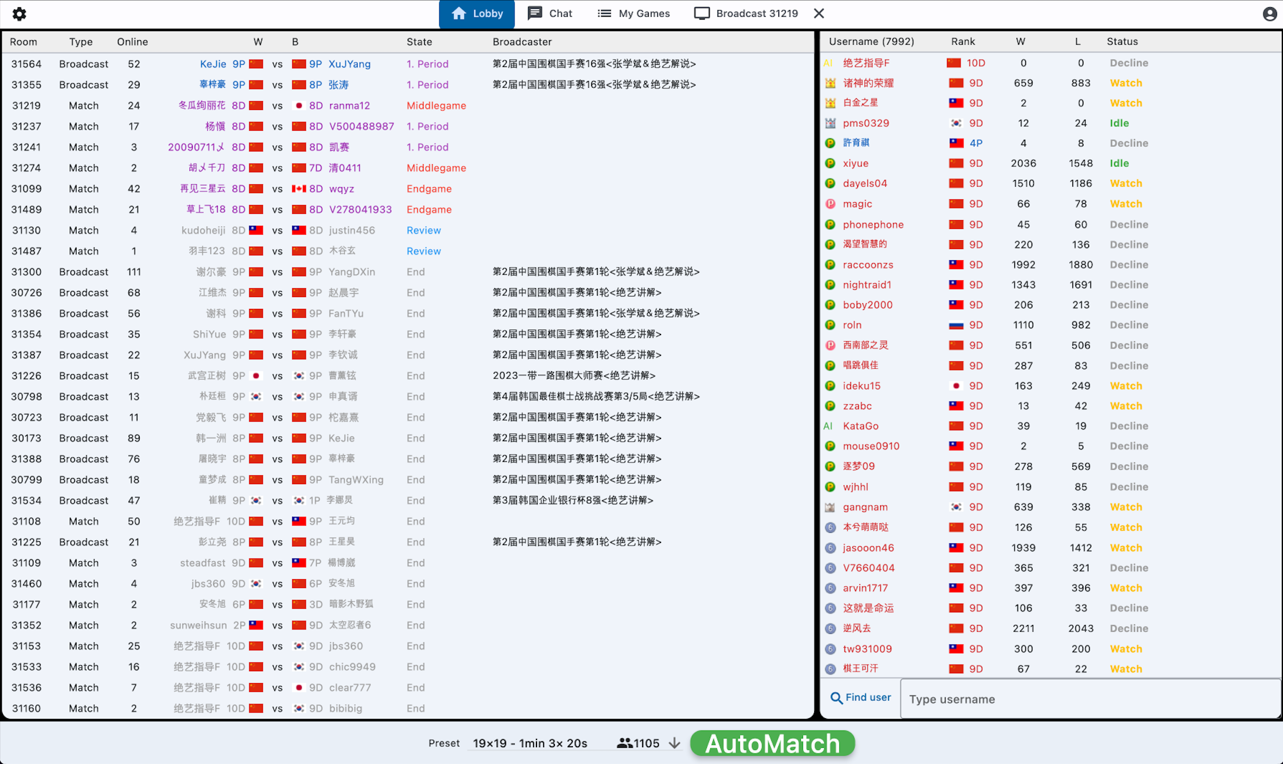Click the crown icon beside 诸神的荣耀
This screenshot has height=764, width=1283.
tap(830, 83)
